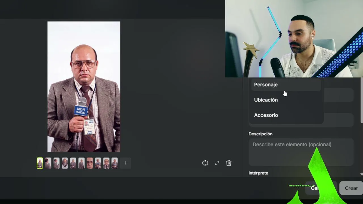The image size is (363, 204).
Task: Delete the selected image with trash icon
Action: click(x=229, y=163)
